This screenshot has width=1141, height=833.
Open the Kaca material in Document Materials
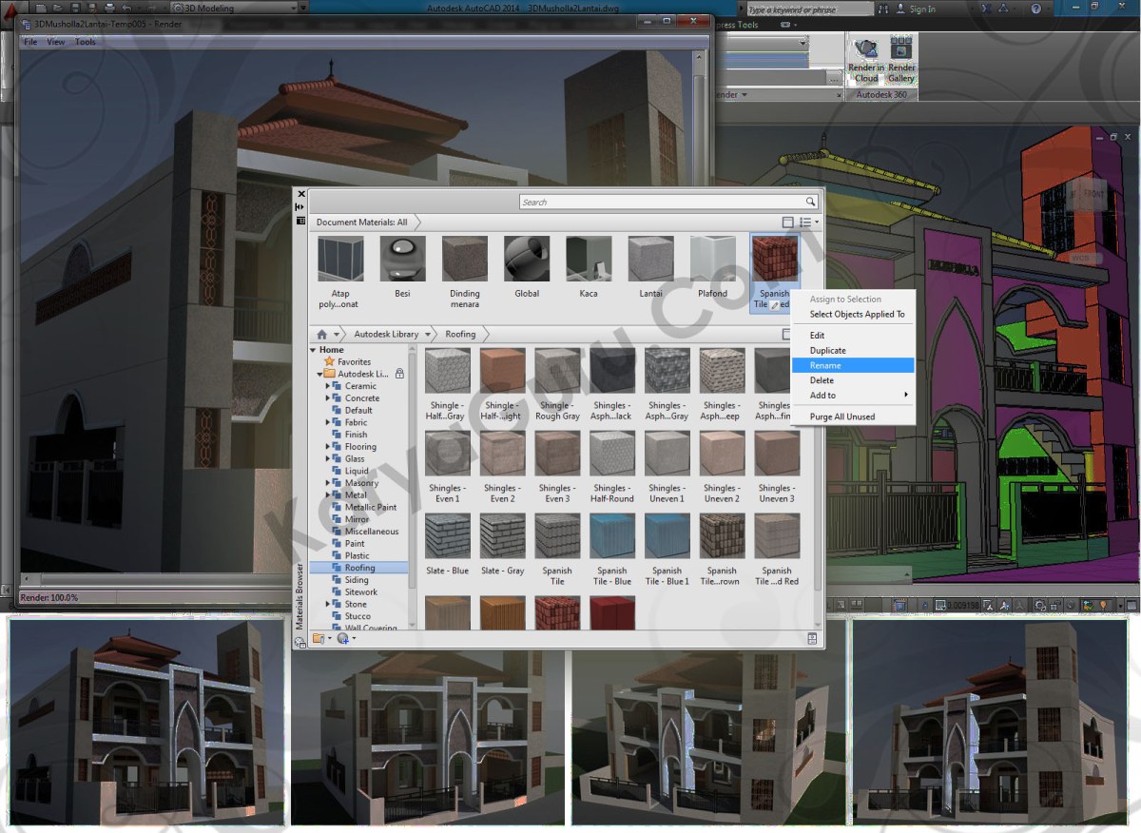click(589, 257)
